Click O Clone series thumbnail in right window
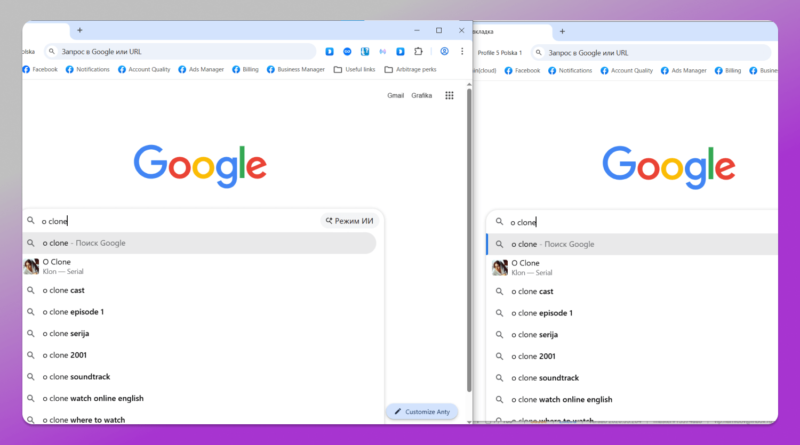The height and width of the screenshot is (445, 800). pyautogui.click(x=500, y=268)
